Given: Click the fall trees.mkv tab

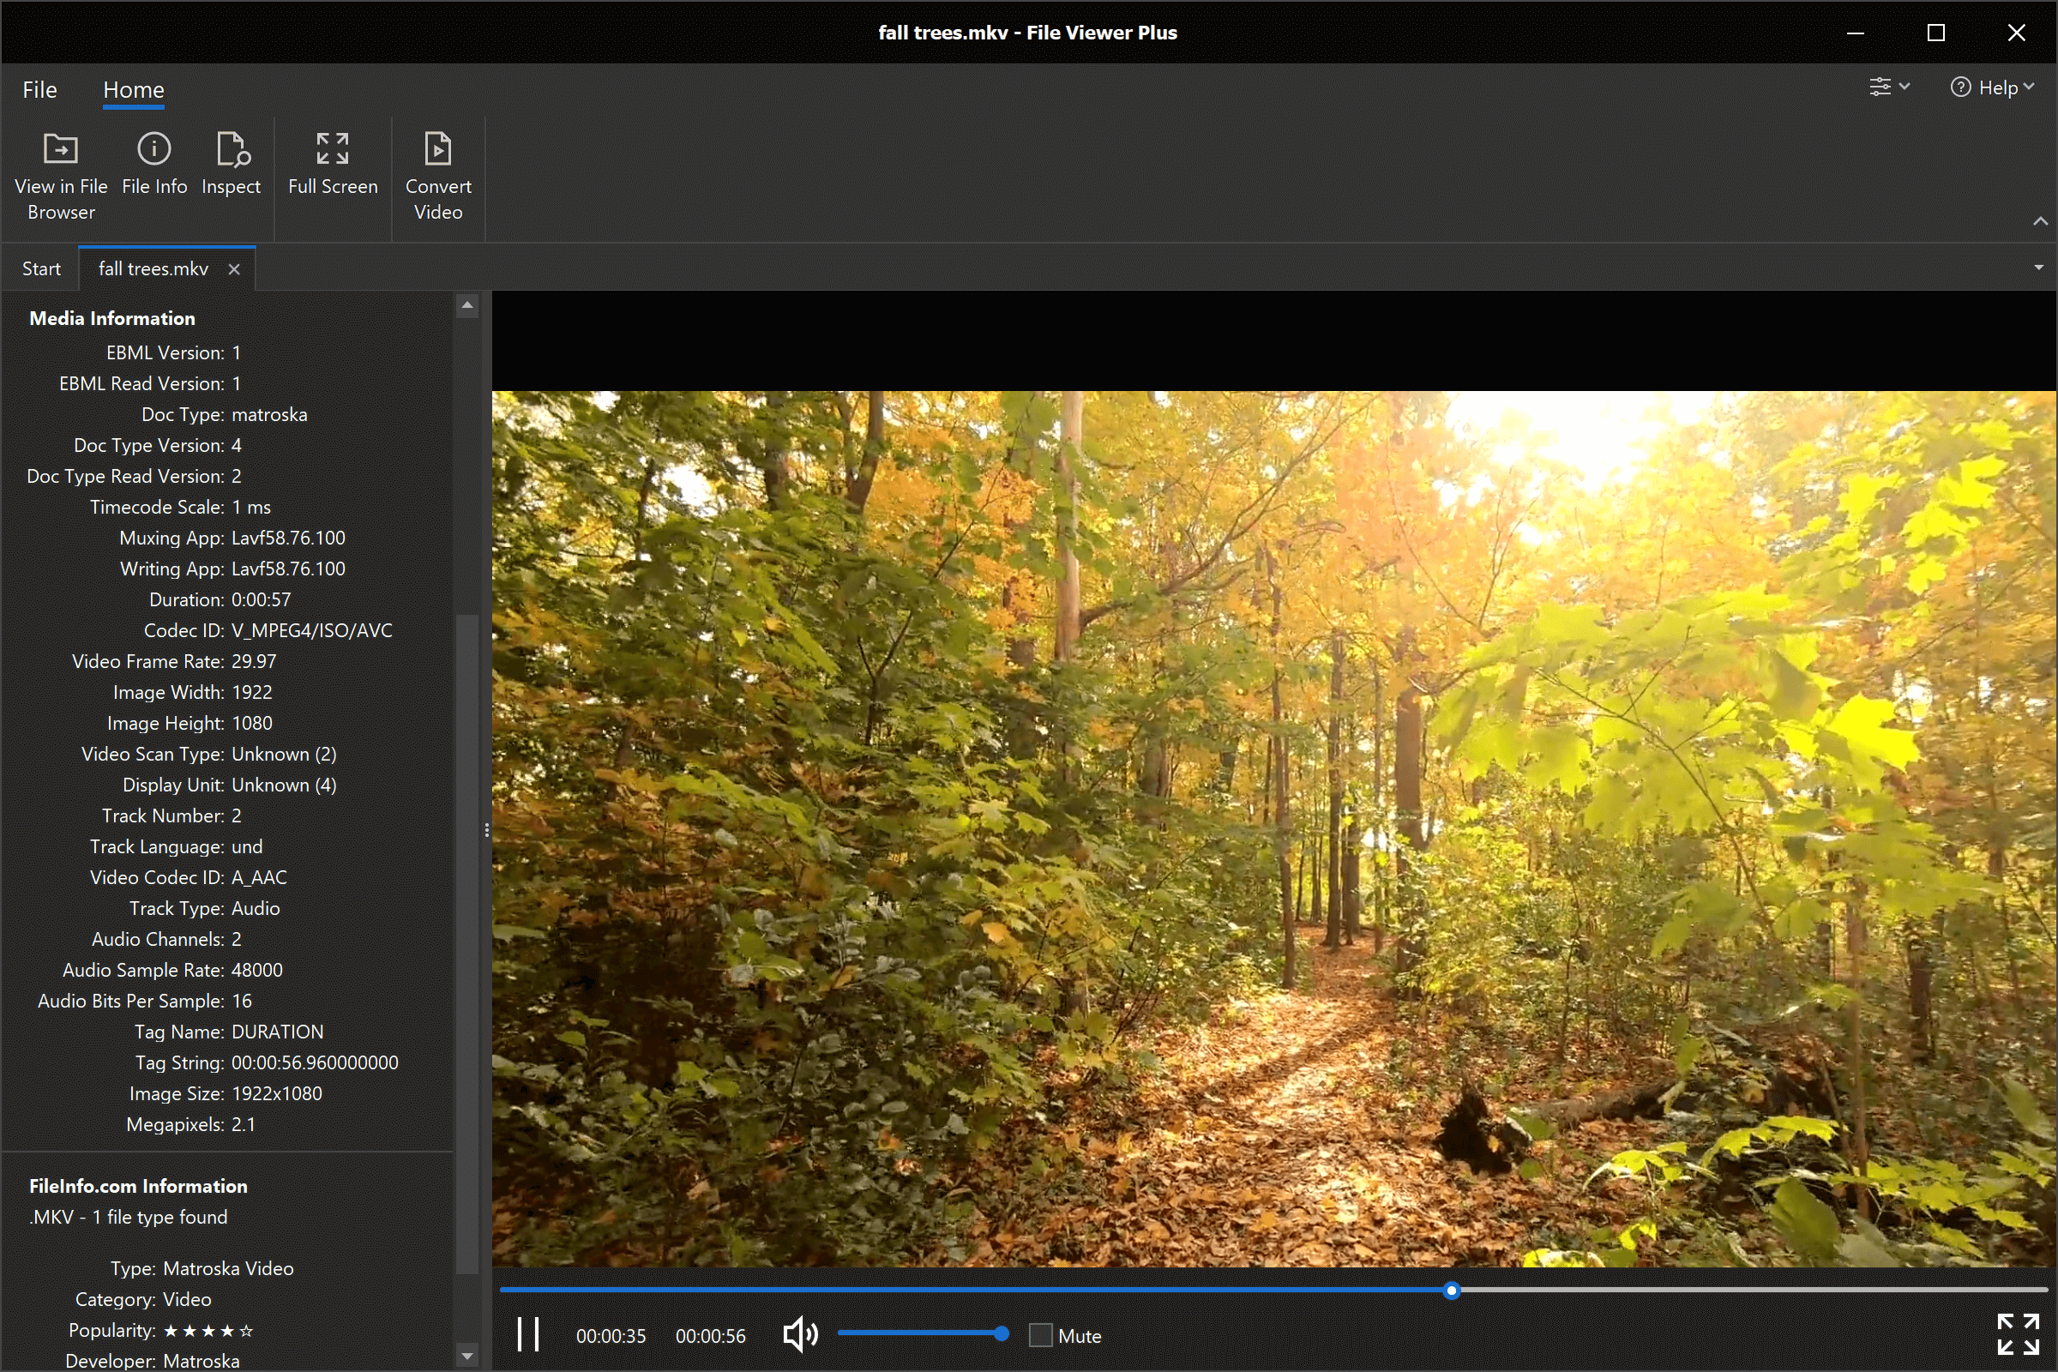Looking at the screenshot, I should click(153, 268).
